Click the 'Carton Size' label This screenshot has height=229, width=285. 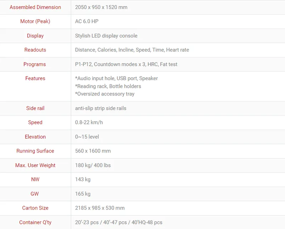tap(35, 208)
